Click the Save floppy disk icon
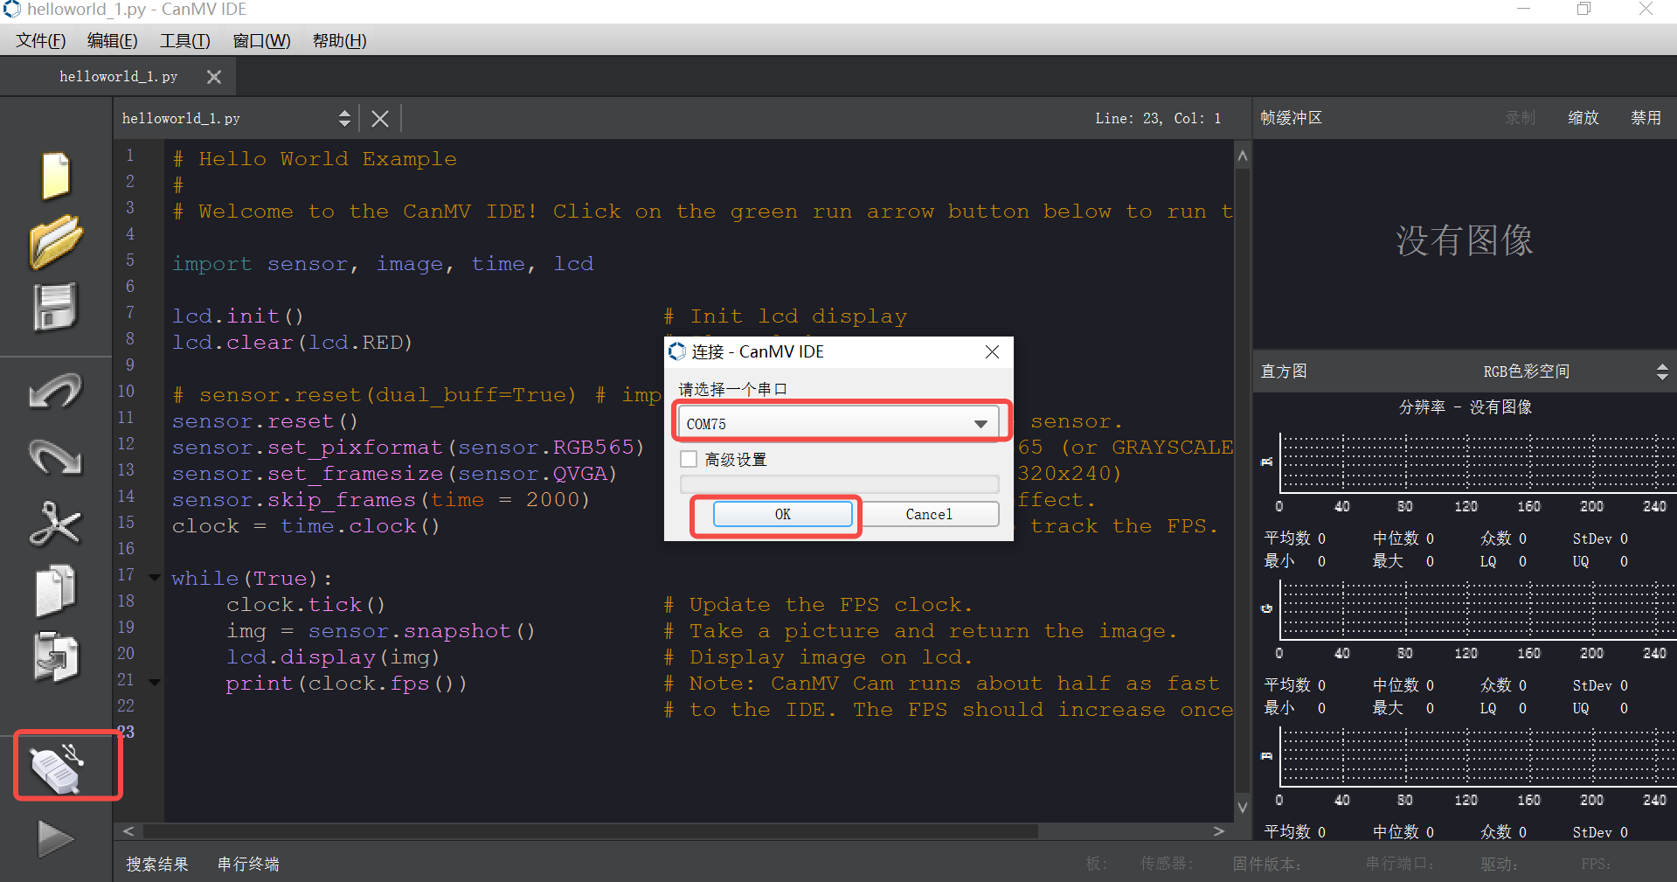The width and height of the screenshot is (1677, 882). tap(56, 307)
